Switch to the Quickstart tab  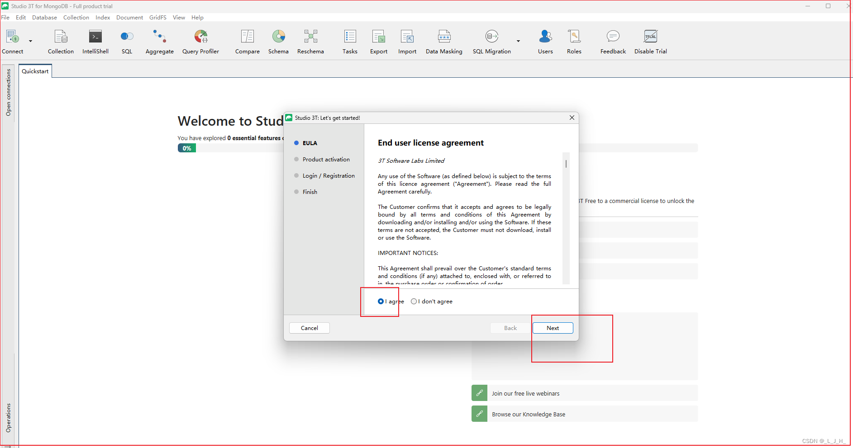click(35, 71)
